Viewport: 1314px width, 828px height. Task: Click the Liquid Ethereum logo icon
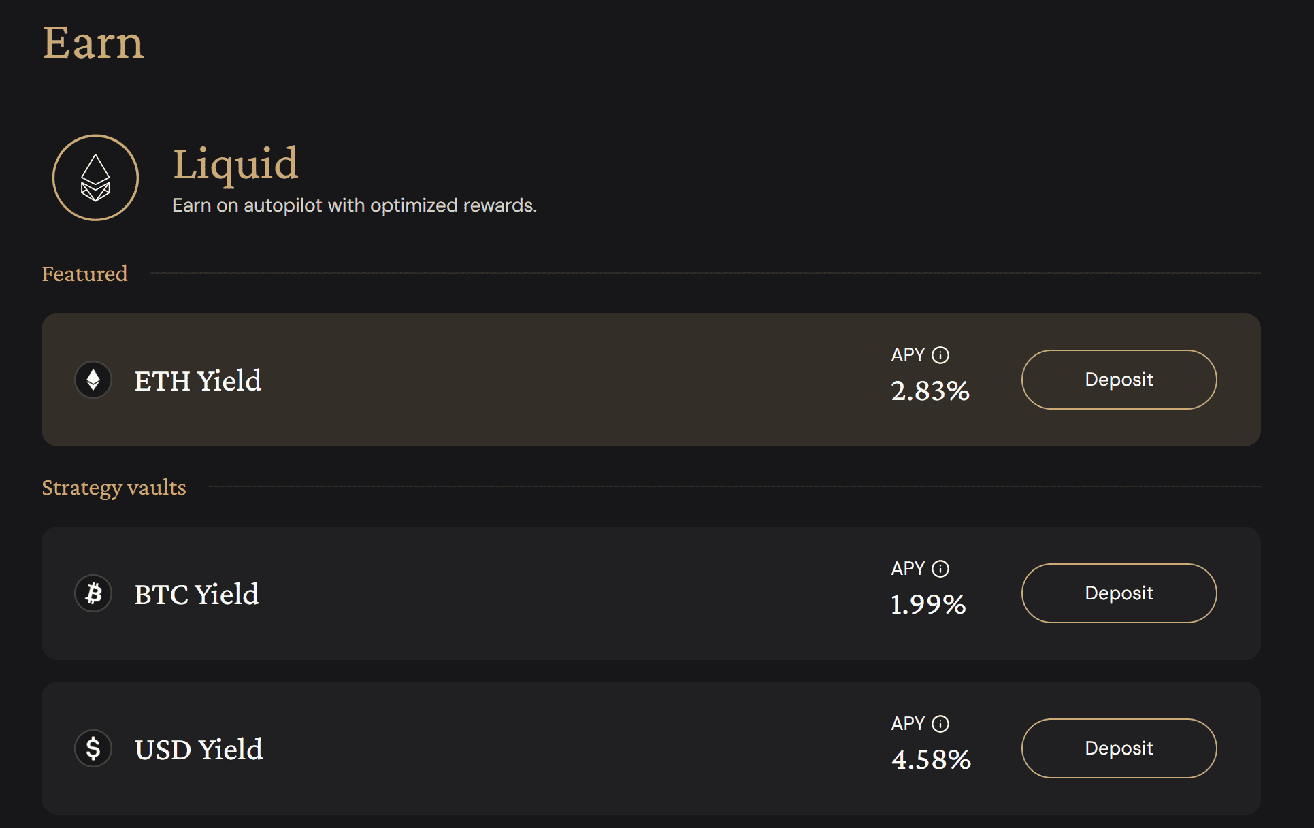(96, 178)
